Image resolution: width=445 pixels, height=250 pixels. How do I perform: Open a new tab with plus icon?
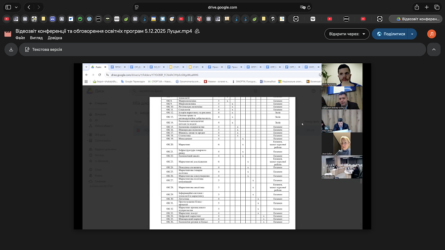tap(427, 7)
